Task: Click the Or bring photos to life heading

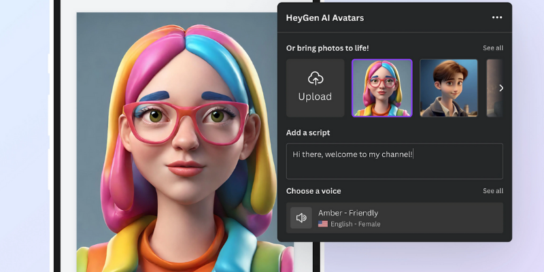Action: pos(328,48)
